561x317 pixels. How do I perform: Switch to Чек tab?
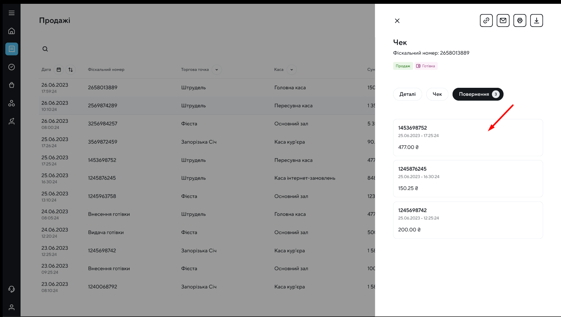point(437,94)
